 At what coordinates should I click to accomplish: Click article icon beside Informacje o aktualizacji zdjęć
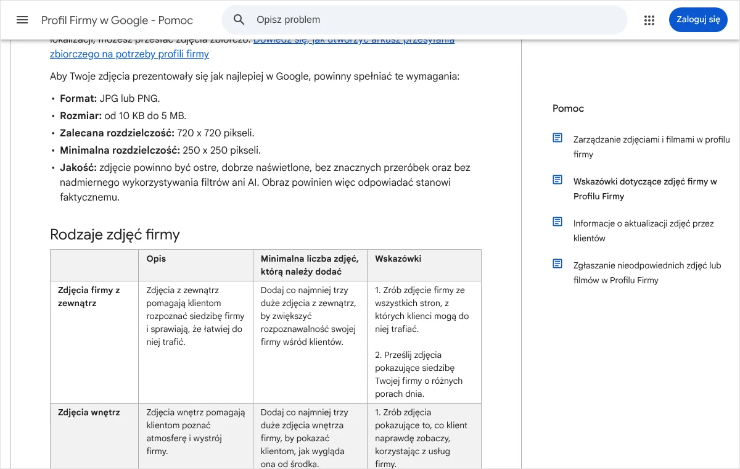click(557, 222)
